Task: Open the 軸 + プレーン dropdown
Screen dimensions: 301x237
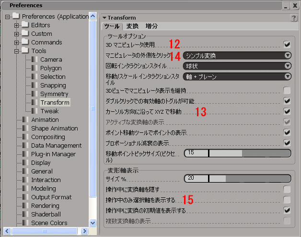Action: point(237,76)
